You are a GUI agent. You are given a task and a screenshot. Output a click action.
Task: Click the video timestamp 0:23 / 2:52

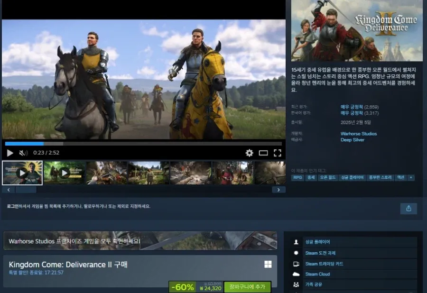pyautogui.click(x=46, y=153)
